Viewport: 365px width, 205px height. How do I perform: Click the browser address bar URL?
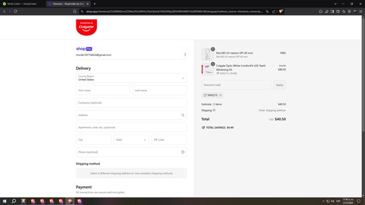click(x=175, y=11)
